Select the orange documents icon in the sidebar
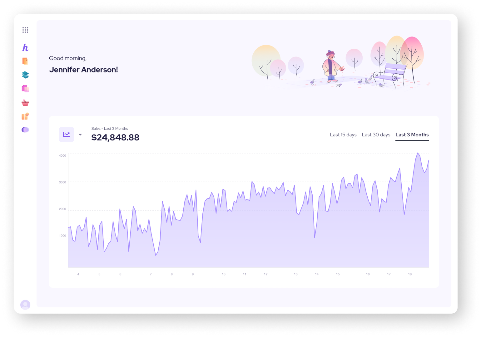481x337 pixels. (25, 61)
